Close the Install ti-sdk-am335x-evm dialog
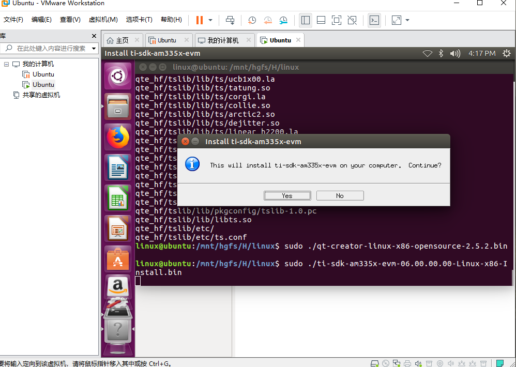This screenshot has height=367, width=516. (x=185, y=142)
